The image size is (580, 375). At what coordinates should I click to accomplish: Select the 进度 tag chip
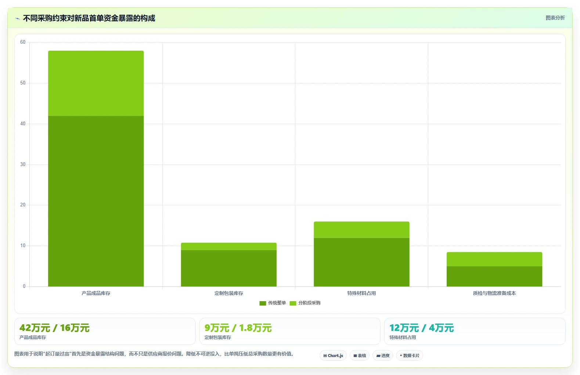tap(383, 356)
